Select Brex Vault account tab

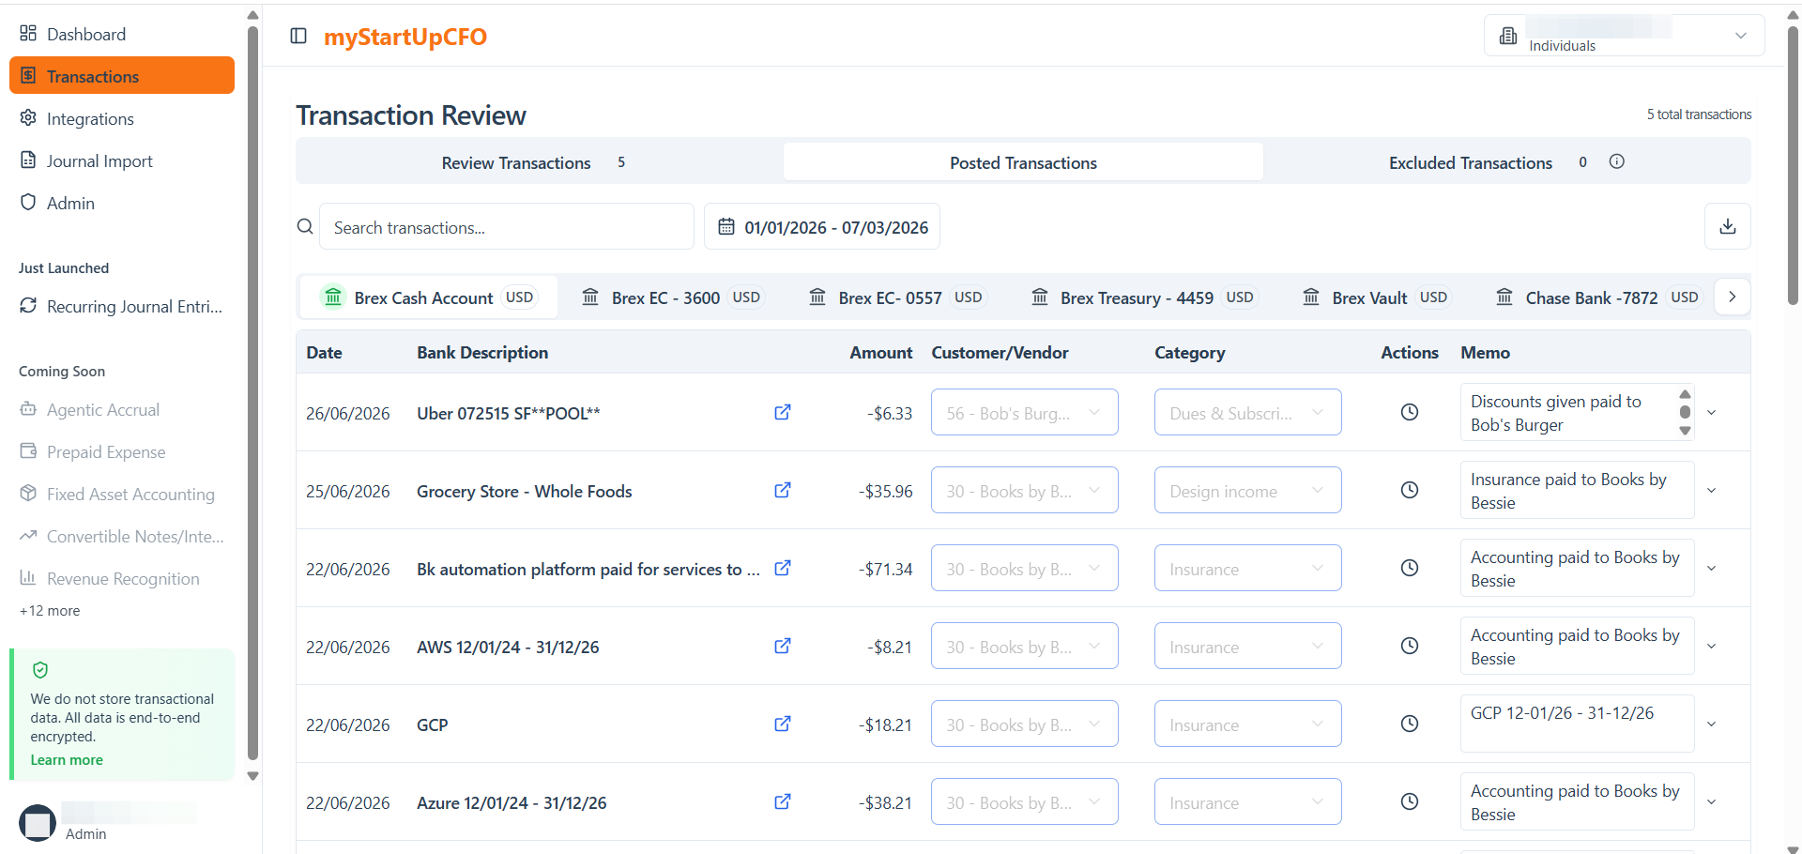1378,297
